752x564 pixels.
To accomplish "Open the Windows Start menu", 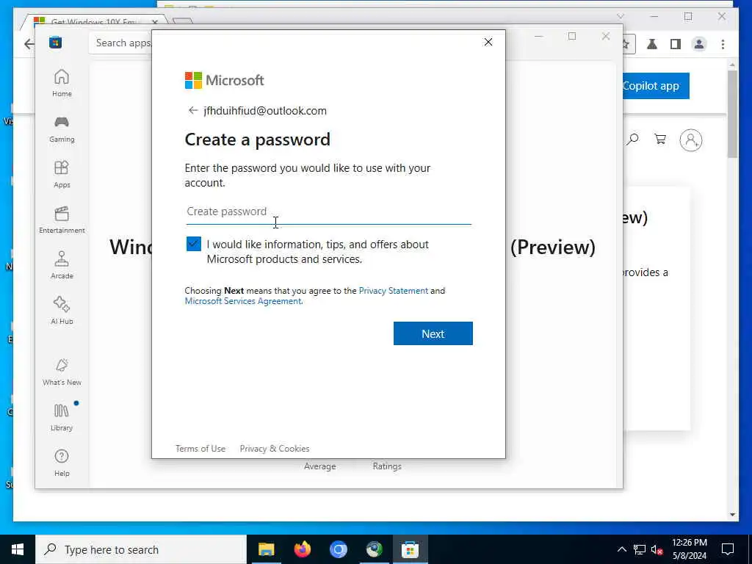I will 18,549.
